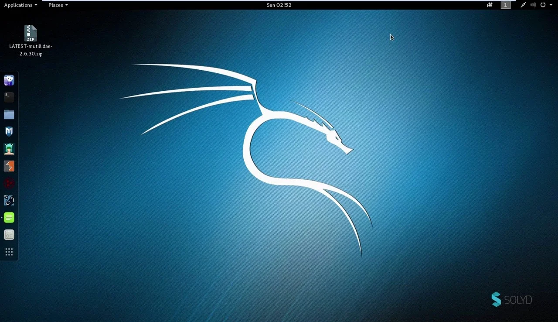The image size is (558, 322).
Task: Start Armitage with the green-haired icon
Action: click(9, 149)
